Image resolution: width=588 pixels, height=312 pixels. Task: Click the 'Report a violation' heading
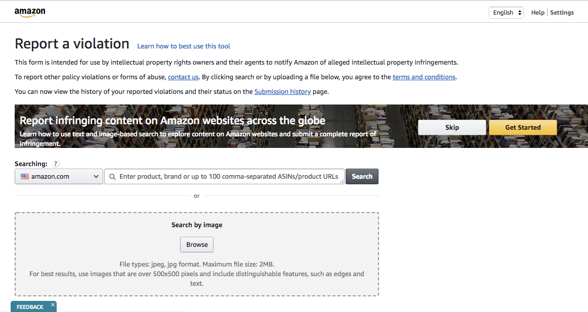point(72,44)
